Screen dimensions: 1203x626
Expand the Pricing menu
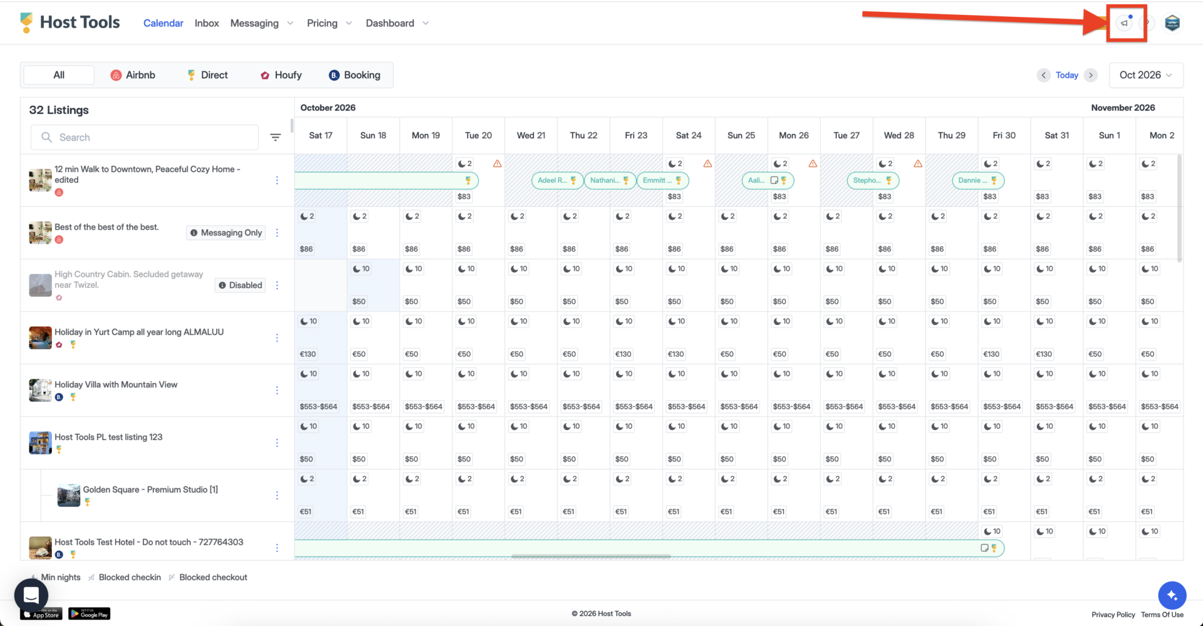[330, 23]
